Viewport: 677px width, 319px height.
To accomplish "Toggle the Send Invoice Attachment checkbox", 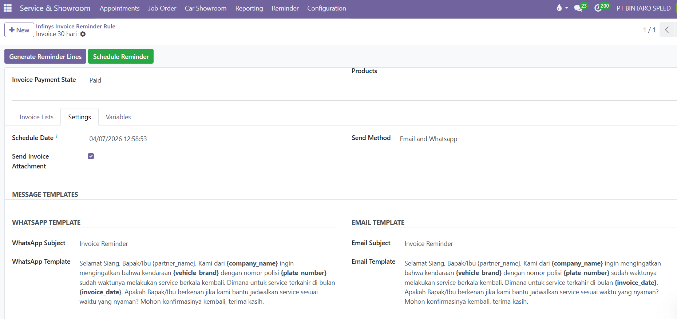I will [91, 156].
